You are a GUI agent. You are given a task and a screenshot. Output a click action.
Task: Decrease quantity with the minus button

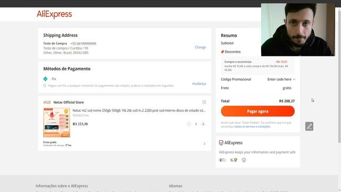tap(189, 124)
